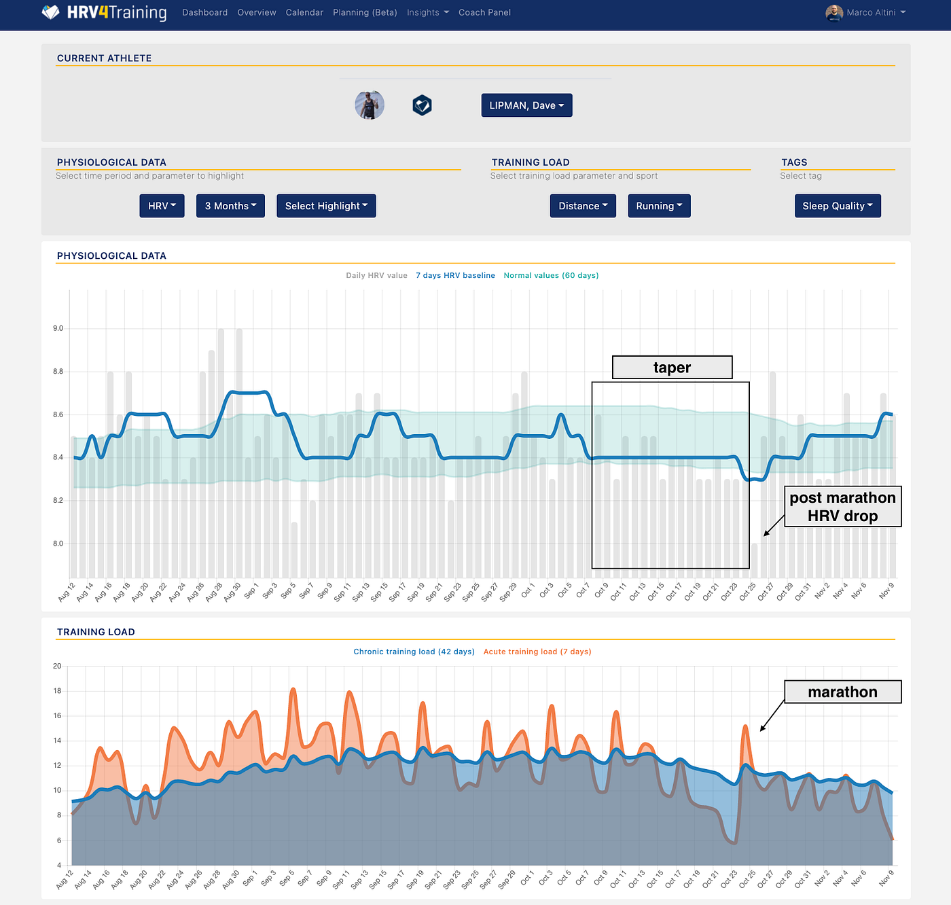Screen dimensions: 951x905
Task: Open the LIPMAN, Dave athlete selector
Action: [x=526, y=105]
